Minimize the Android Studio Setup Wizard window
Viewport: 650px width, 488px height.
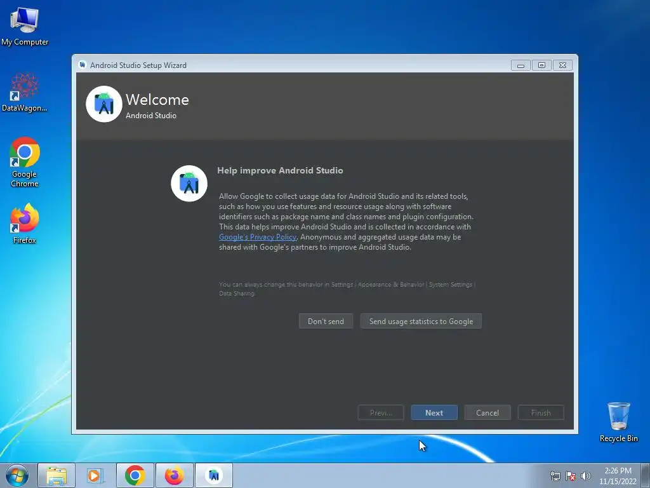pyautogui.click(x=521, y=65)
